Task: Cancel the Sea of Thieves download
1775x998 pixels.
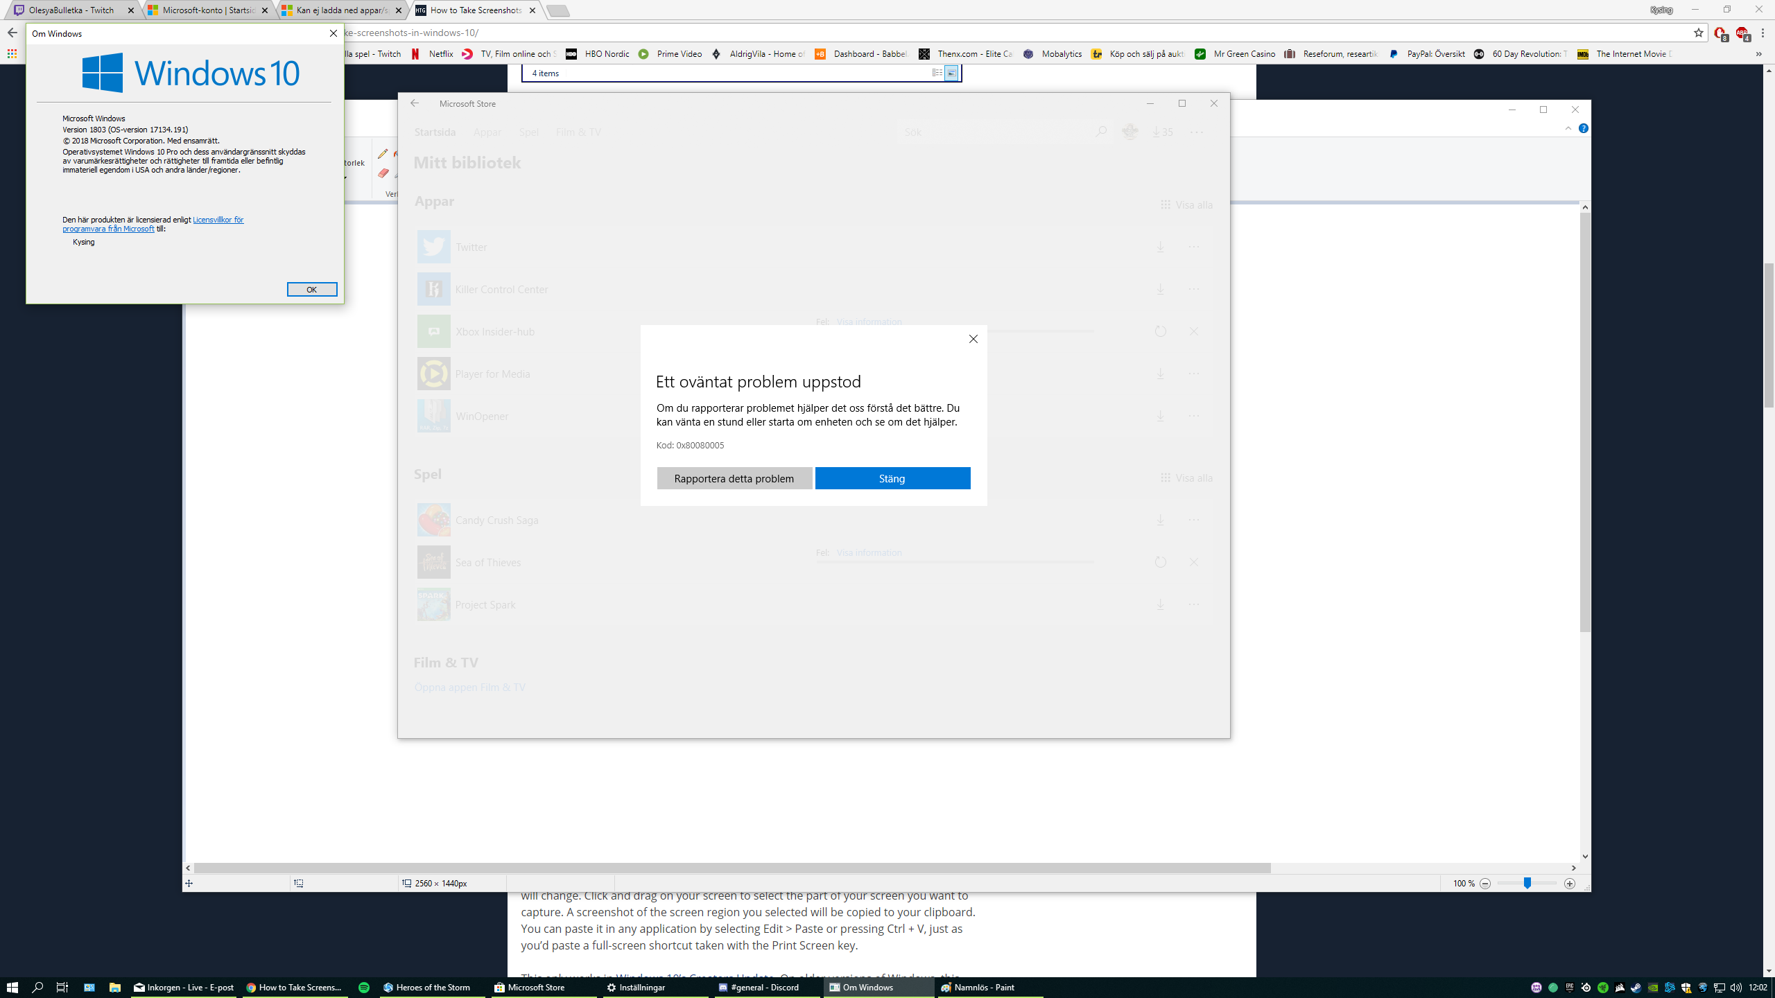Action: (1194, 562)
